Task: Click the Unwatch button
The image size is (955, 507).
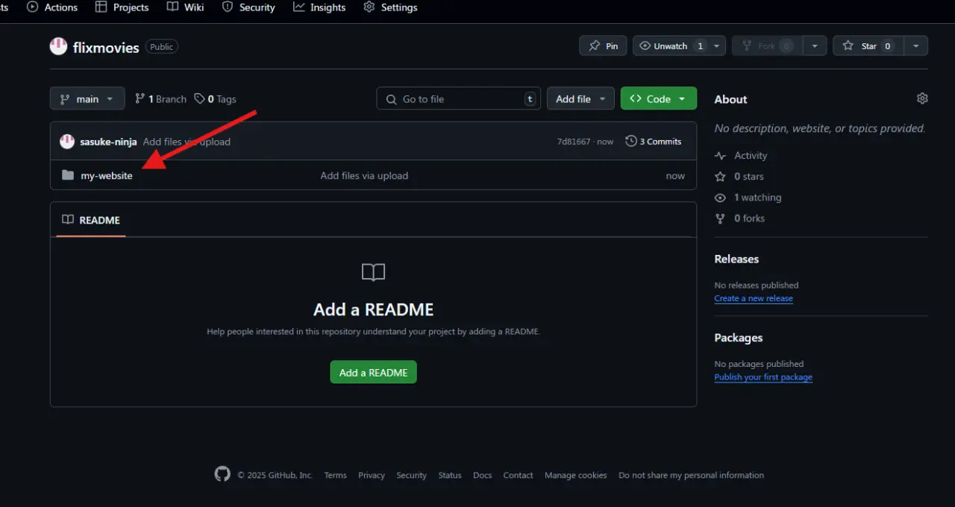Action: (671, 45)
